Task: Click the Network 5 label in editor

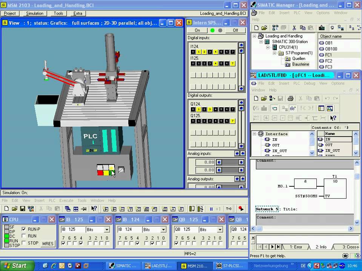Action: click(267, 209)
